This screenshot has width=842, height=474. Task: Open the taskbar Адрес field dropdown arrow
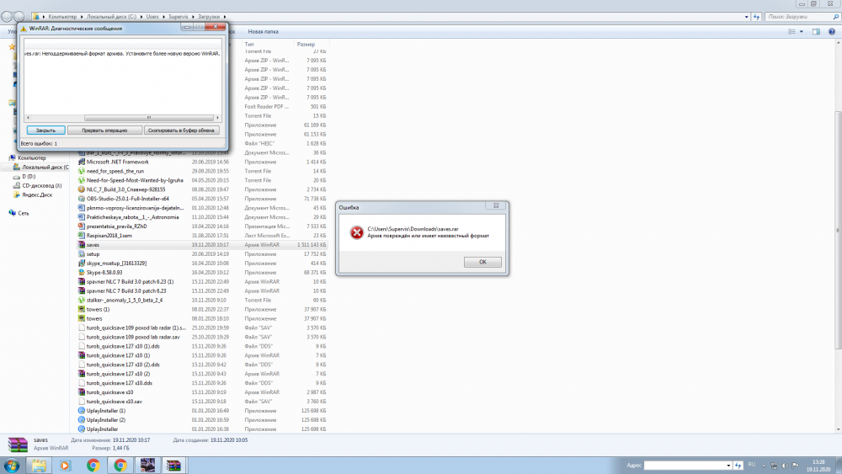pyautogui.click(x=728, y=466)
